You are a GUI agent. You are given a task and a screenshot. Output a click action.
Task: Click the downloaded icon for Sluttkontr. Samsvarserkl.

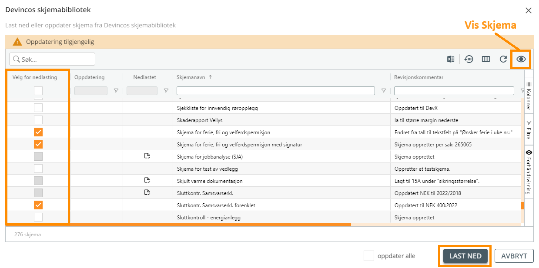point(147,192)
